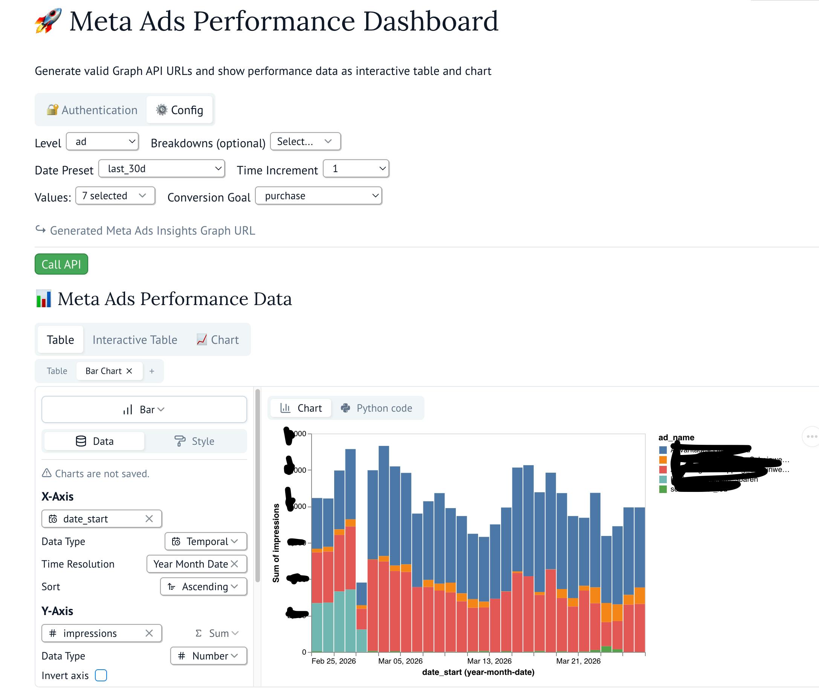Image resolution: width=819 pixels, height=693 pixels.
Task: Remove the impressions Y-axis field
Action: point(149,633)
